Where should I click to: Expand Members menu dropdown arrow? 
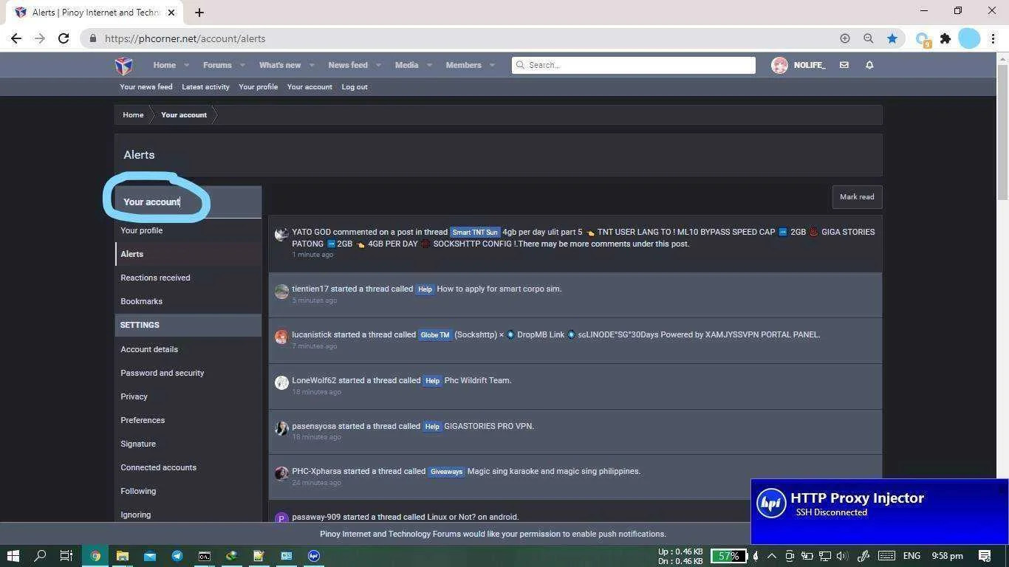click(492, 65)
